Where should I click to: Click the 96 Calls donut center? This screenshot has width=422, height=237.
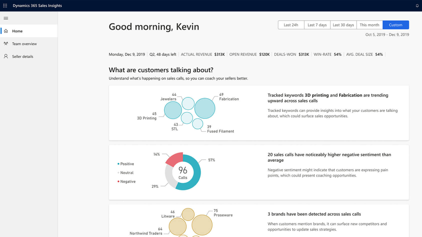click(x=183, y=173)
